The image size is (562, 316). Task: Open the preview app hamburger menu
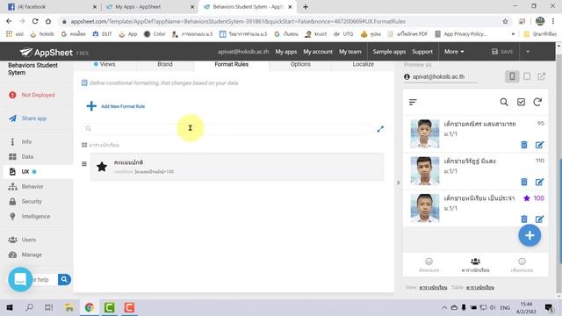tap(413, 102)
